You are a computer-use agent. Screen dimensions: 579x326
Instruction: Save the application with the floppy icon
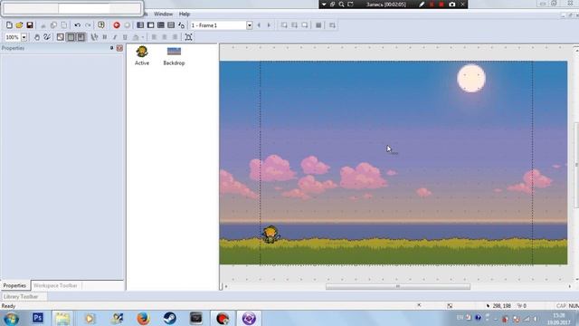(30, 25)
